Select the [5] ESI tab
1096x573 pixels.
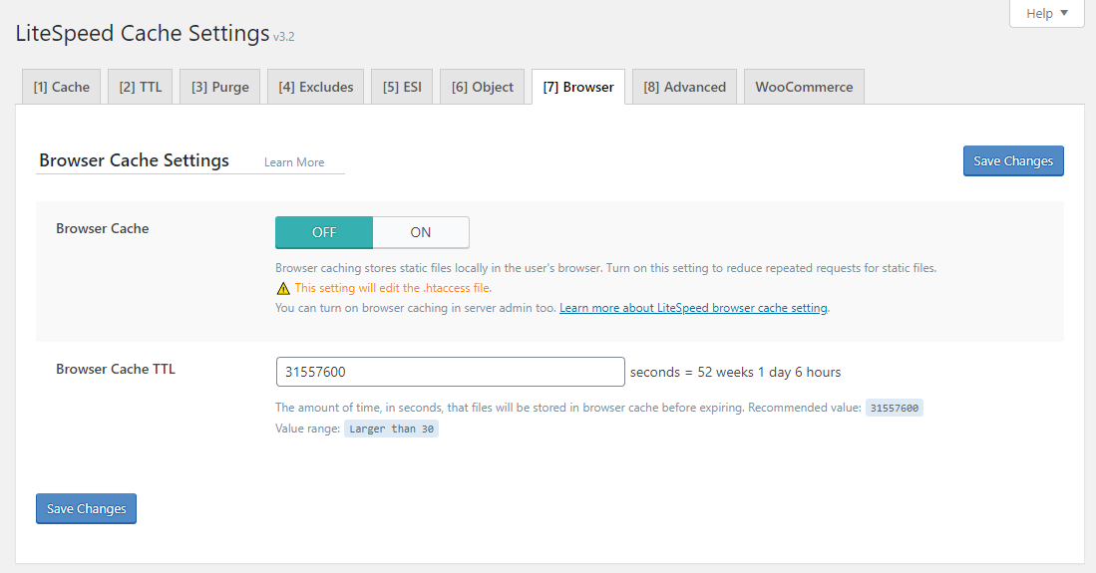[402, 88]
